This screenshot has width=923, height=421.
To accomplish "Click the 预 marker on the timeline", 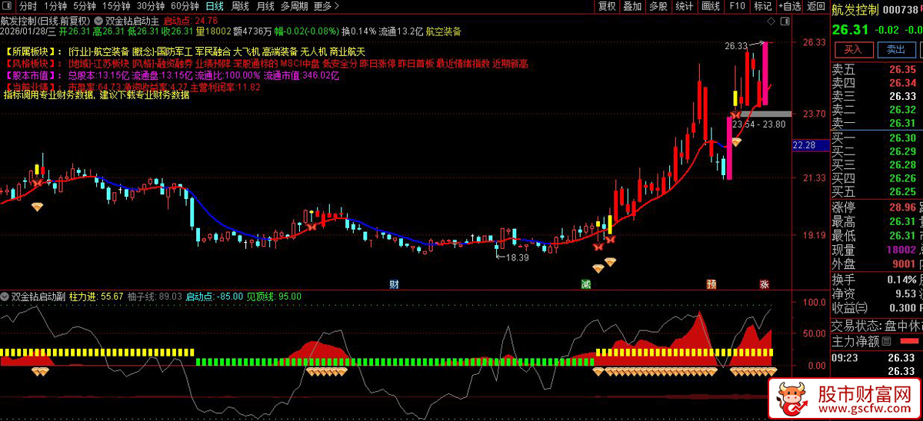I will [711, 284].
